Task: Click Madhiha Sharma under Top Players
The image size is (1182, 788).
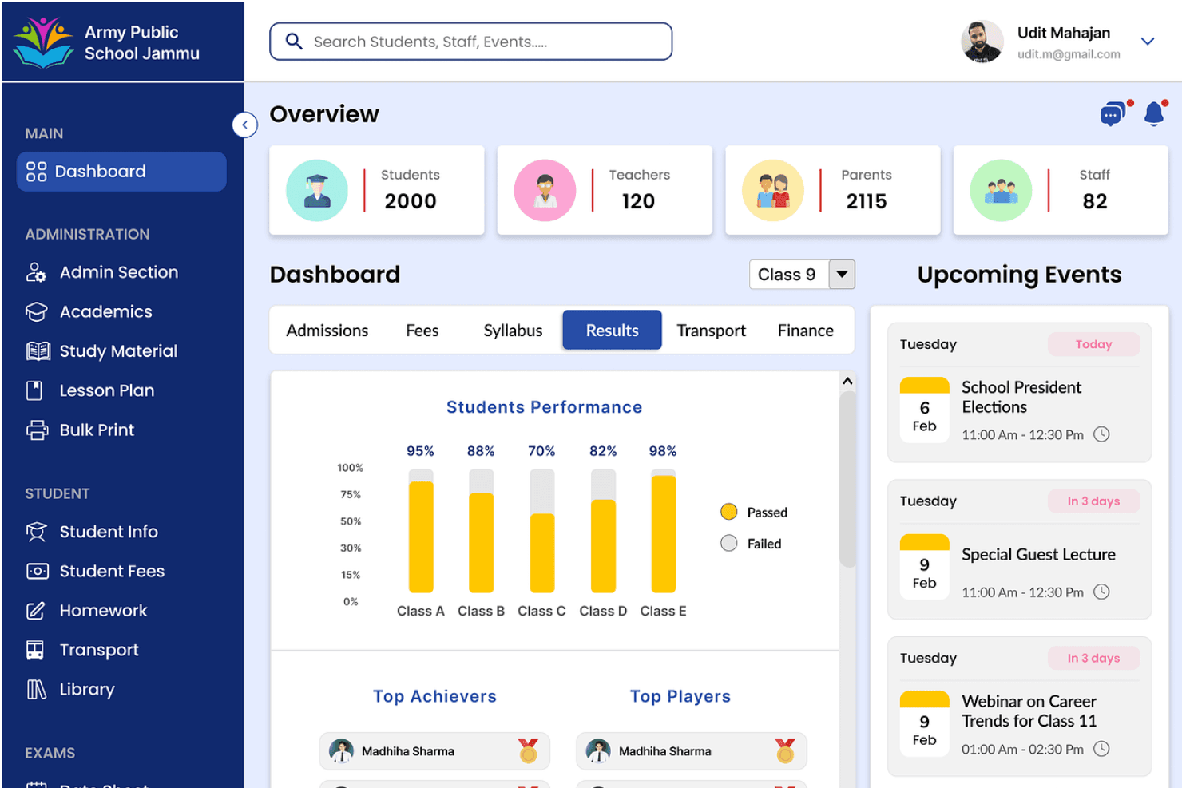Action: [x=692, y=751]
